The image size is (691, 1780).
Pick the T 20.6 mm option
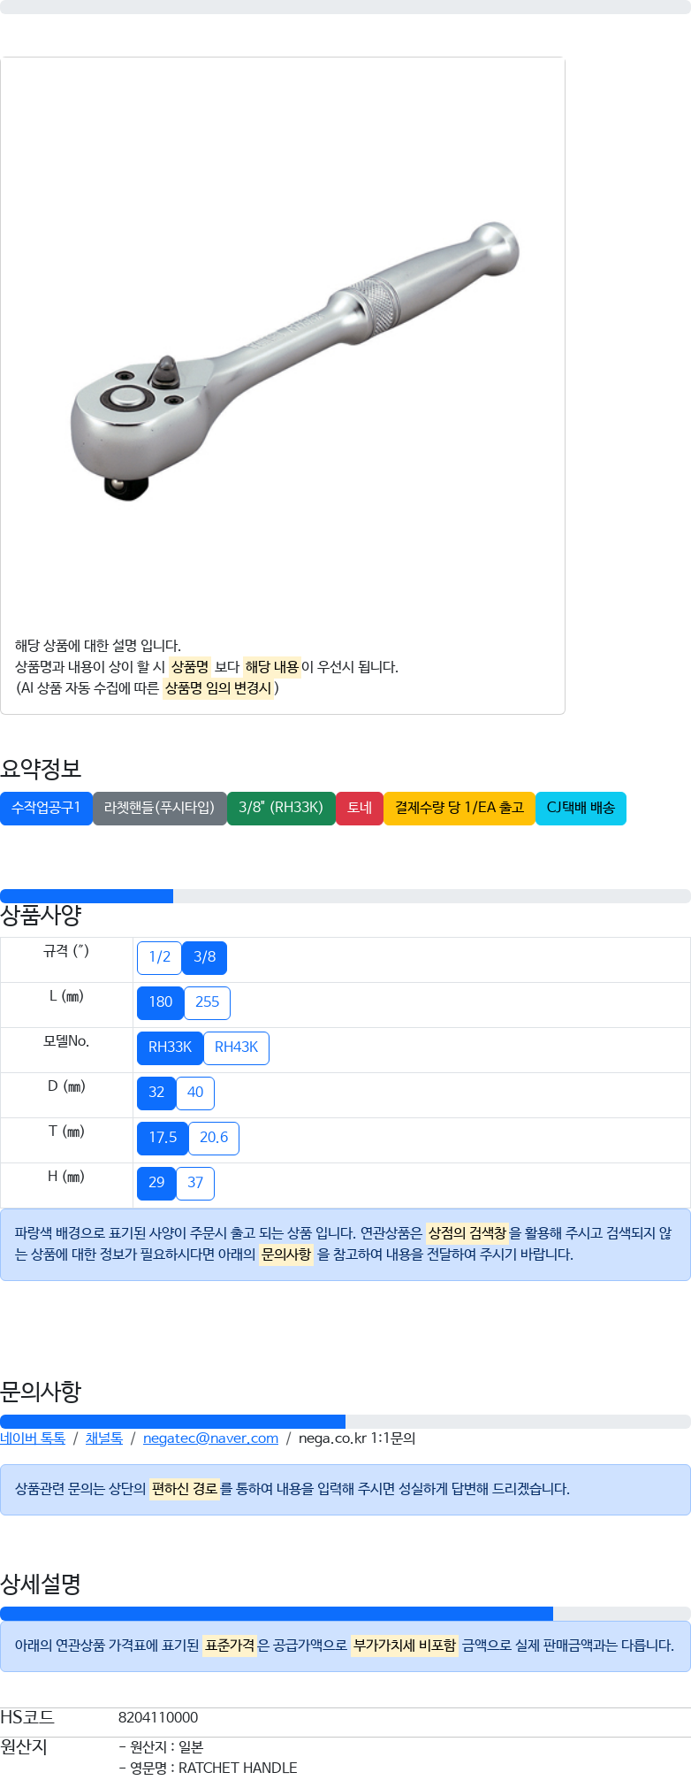(214, 1138)
